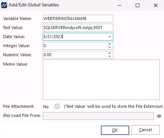Click the Cancel button
164x138 pixels.
point(145,130)
